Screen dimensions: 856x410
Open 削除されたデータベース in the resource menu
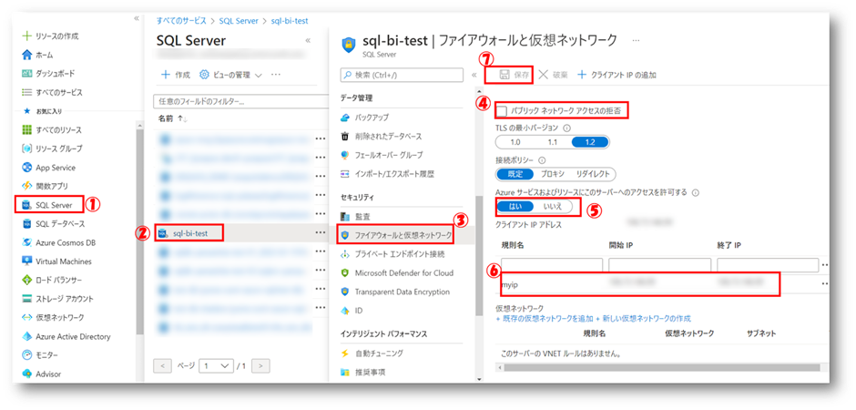[381, 137]
